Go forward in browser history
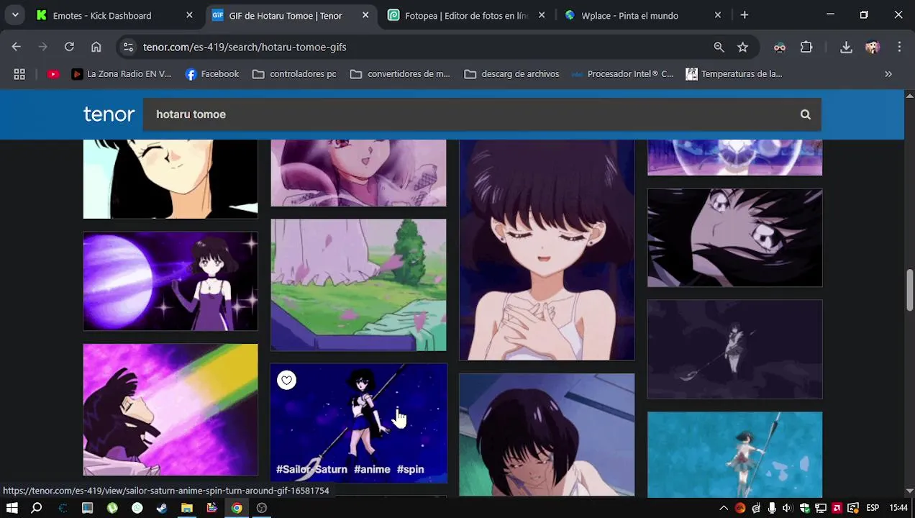The height and width of the screenshot is (518, 915). 42,47
